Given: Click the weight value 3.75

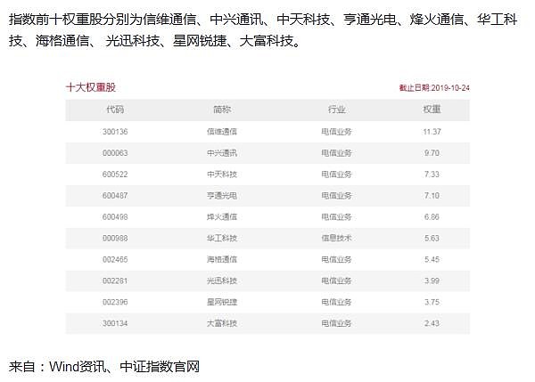Looking at the screenshot, I should [432, 302].
